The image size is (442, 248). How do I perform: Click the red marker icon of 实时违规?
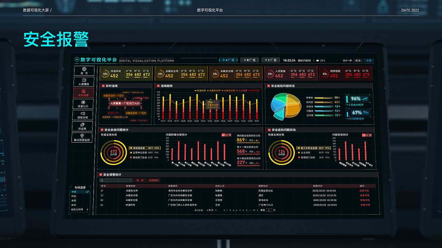coord(103,86)
